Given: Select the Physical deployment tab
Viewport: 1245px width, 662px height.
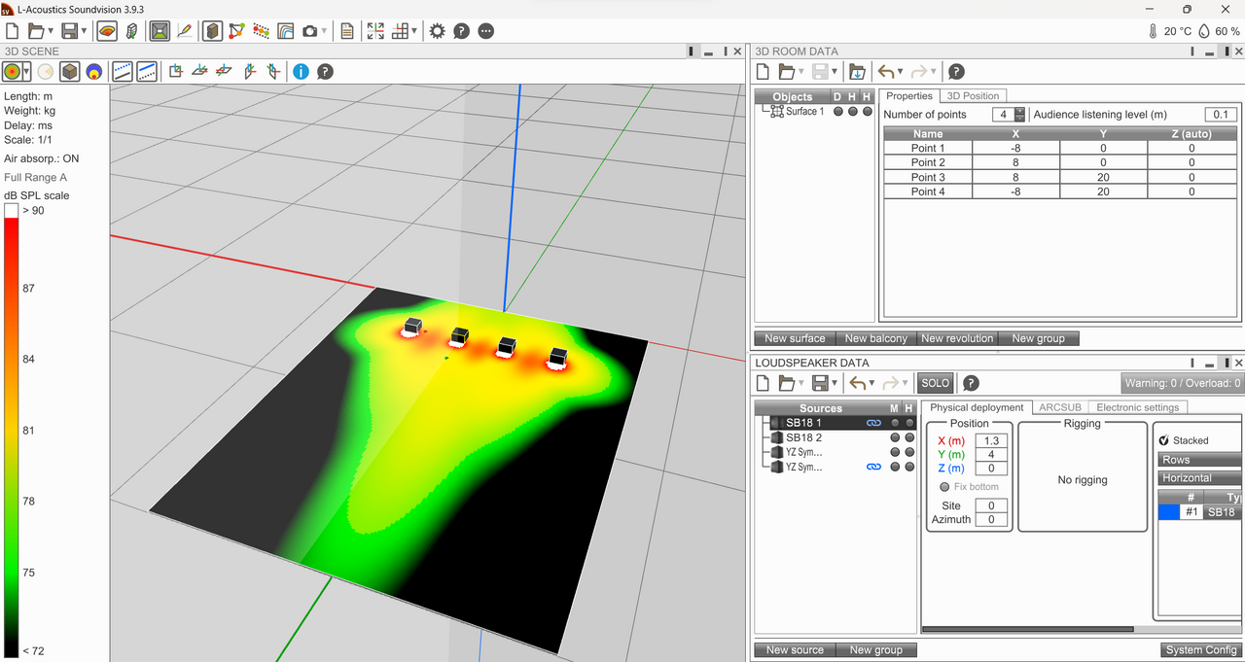Looking at the screenshot, I should (977, 407).
